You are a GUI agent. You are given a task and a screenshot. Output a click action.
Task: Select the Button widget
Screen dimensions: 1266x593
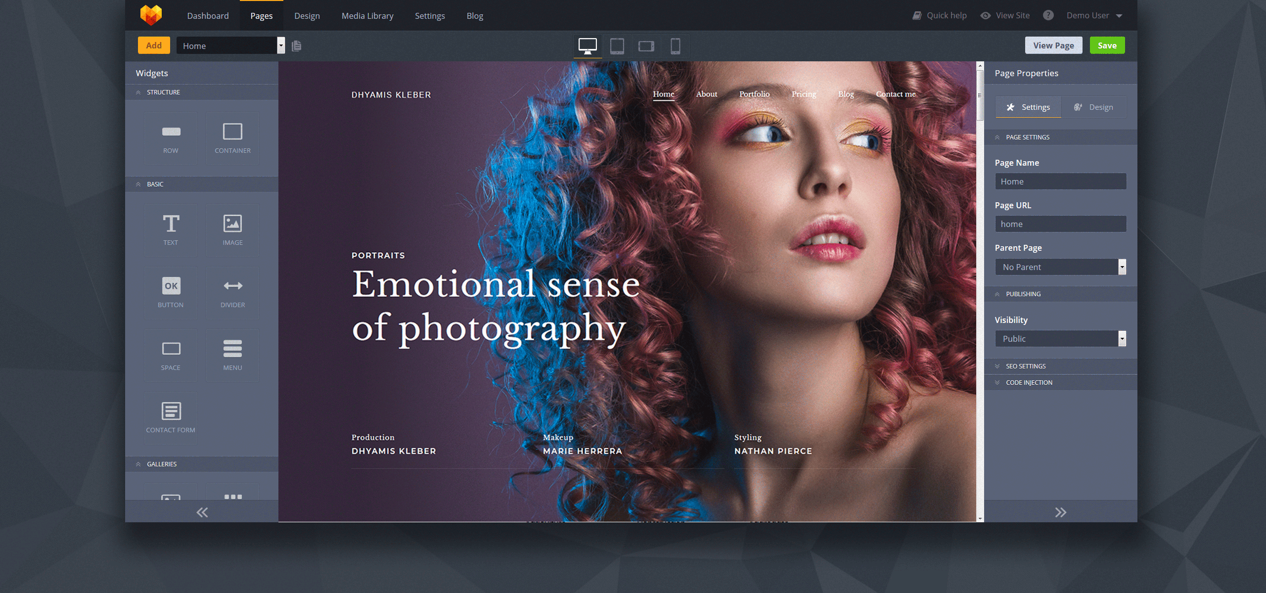coord(171,293)
